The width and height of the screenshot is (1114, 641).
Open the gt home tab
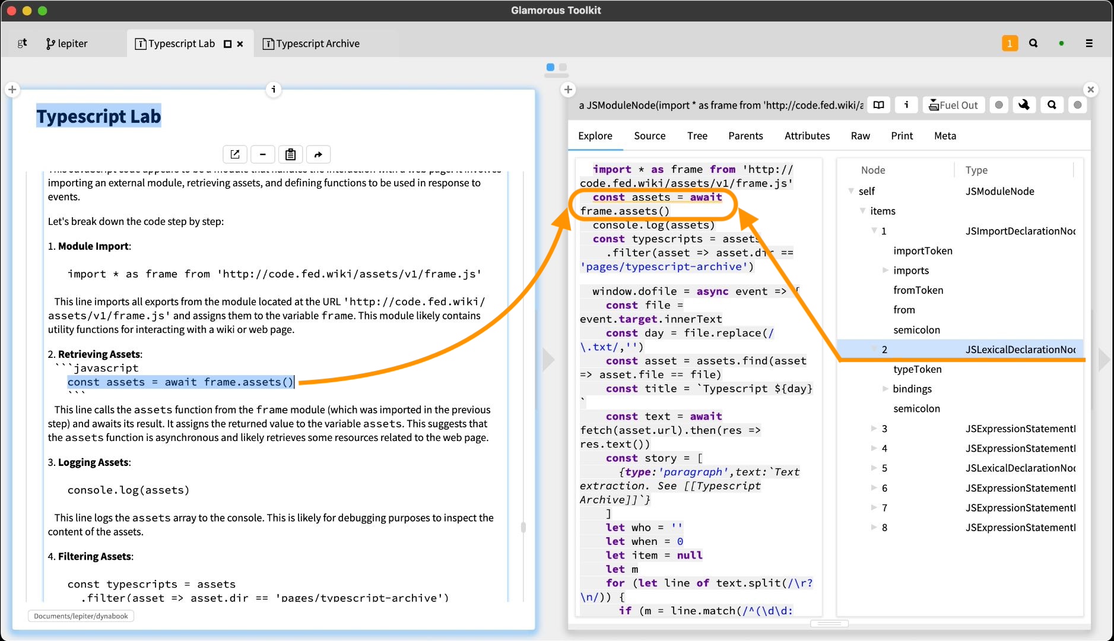[22, 43]
